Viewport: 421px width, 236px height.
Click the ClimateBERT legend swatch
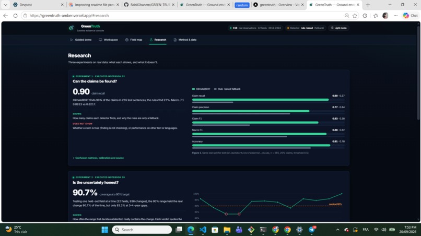[193, 89]
